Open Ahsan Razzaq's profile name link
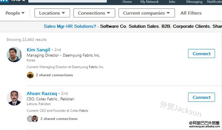 (42, 94)
